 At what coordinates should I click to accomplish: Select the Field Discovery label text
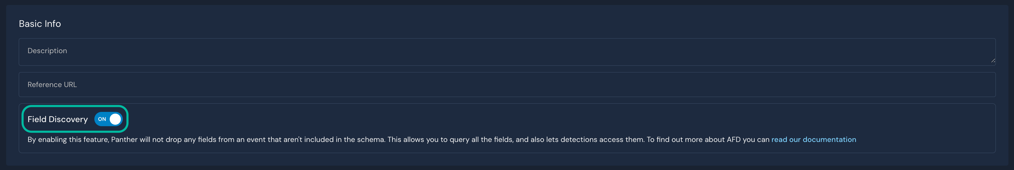pos(57,119)
